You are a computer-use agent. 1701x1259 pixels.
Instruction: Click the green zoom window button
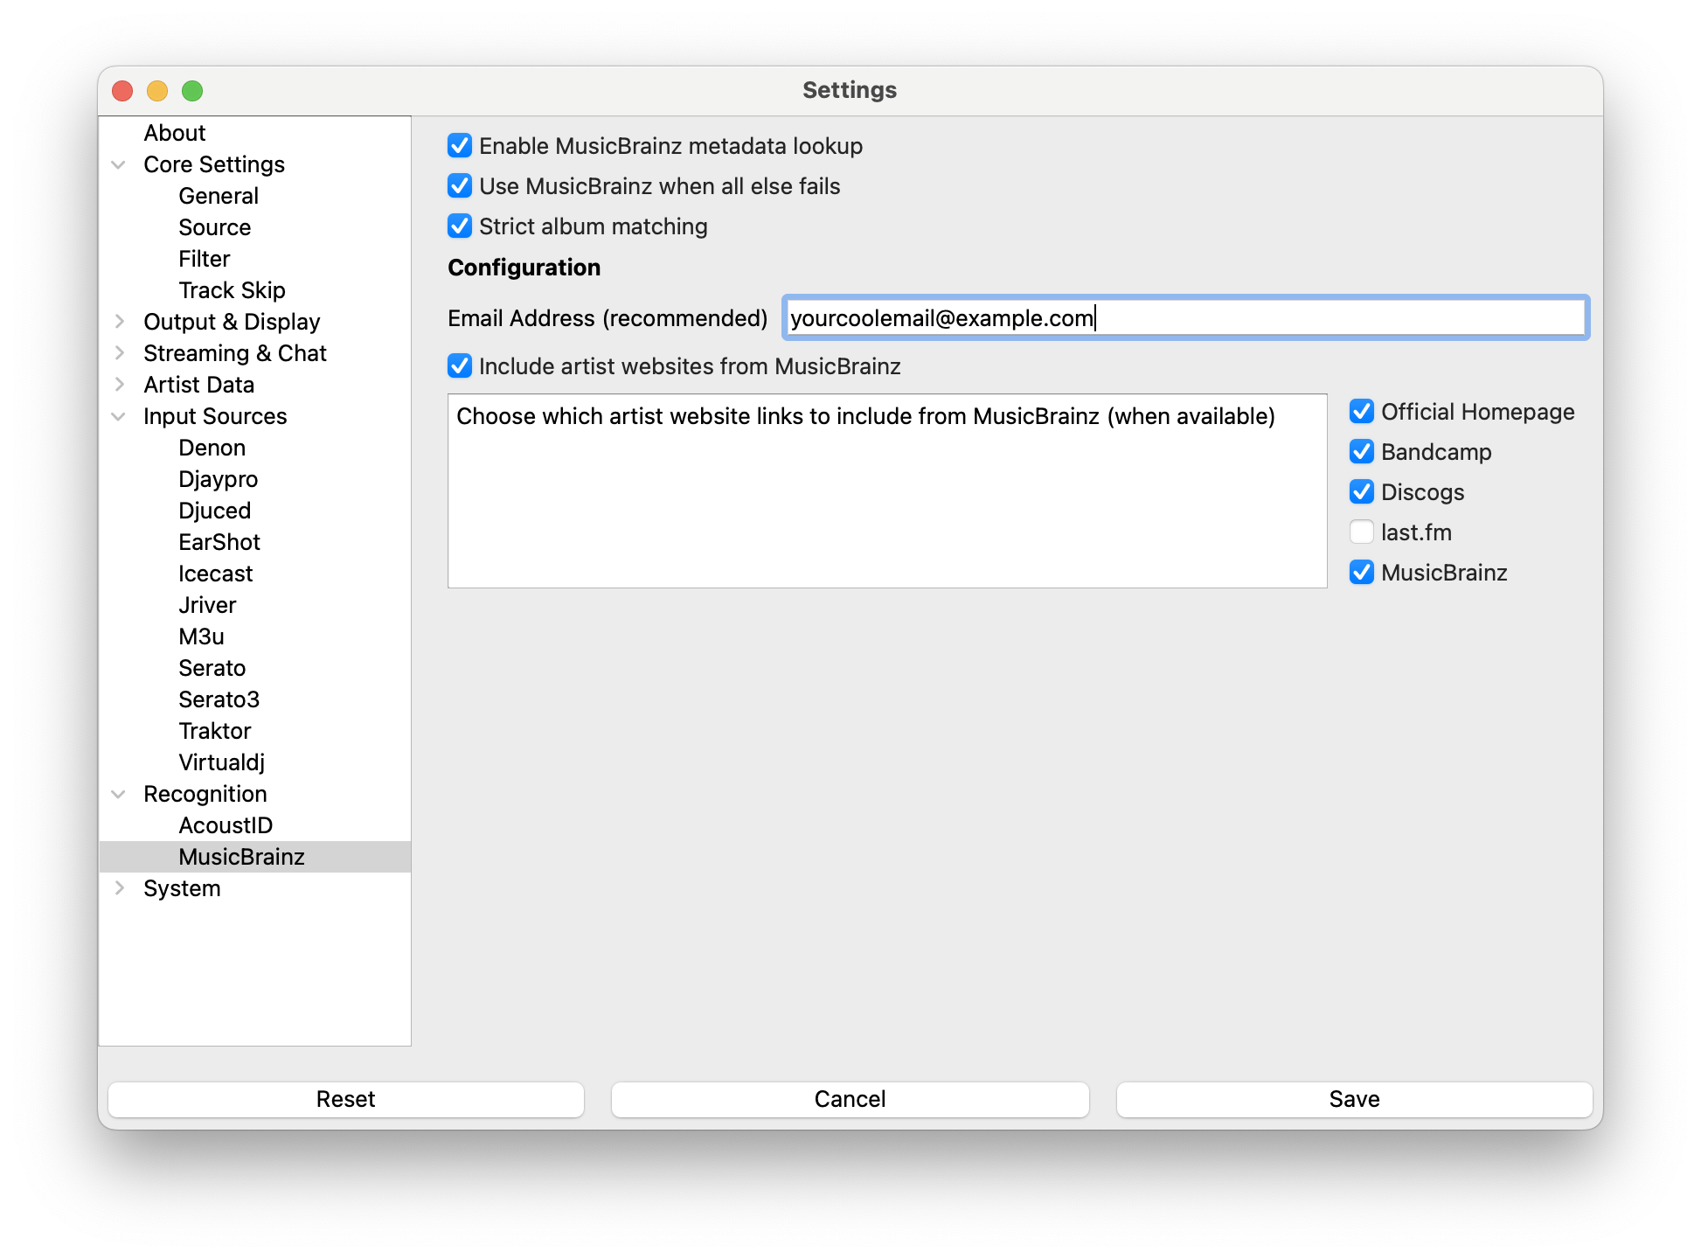(192, 91)
